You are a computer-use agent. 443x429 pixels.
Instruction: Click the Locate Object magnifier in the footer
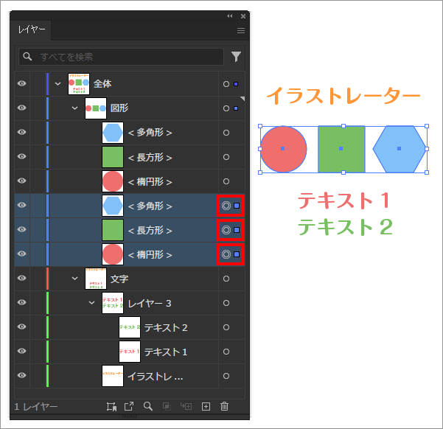pos(148,406)
